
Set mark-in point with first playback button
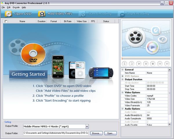tap(125, 64)
